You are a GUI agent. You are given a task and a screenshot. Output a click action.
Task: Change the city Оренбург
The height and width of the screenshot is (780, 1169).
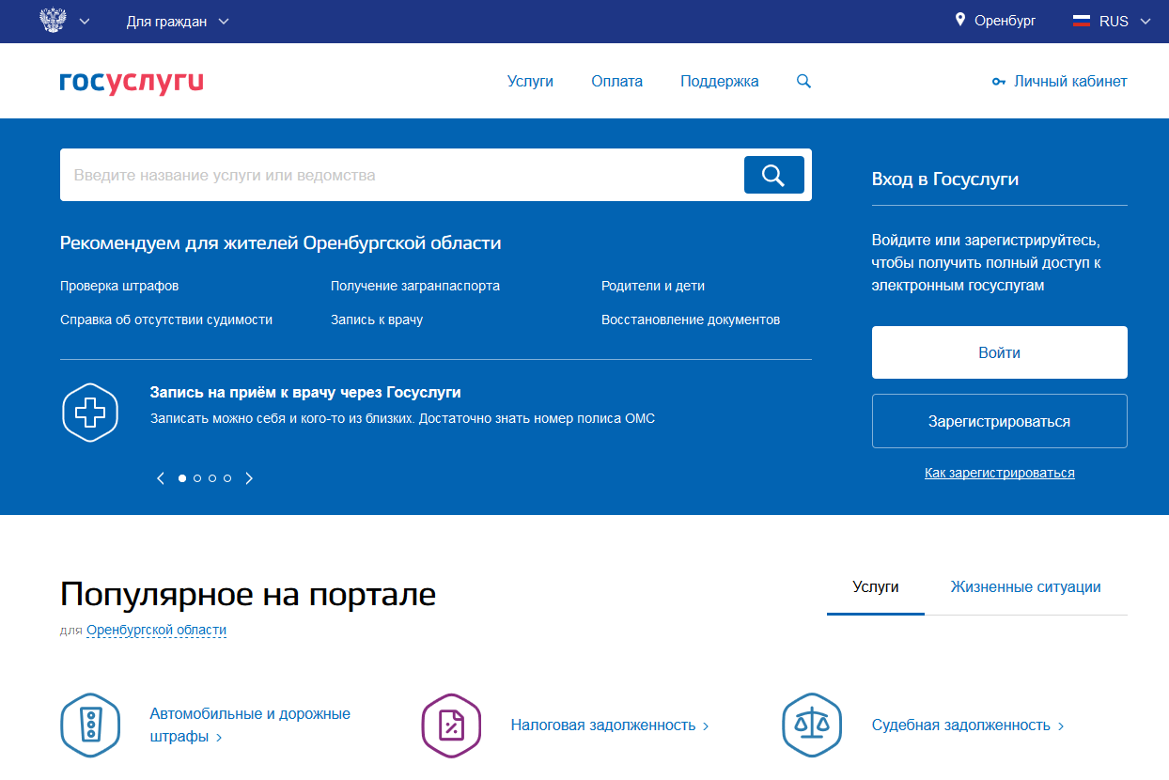pos(1005,21)
